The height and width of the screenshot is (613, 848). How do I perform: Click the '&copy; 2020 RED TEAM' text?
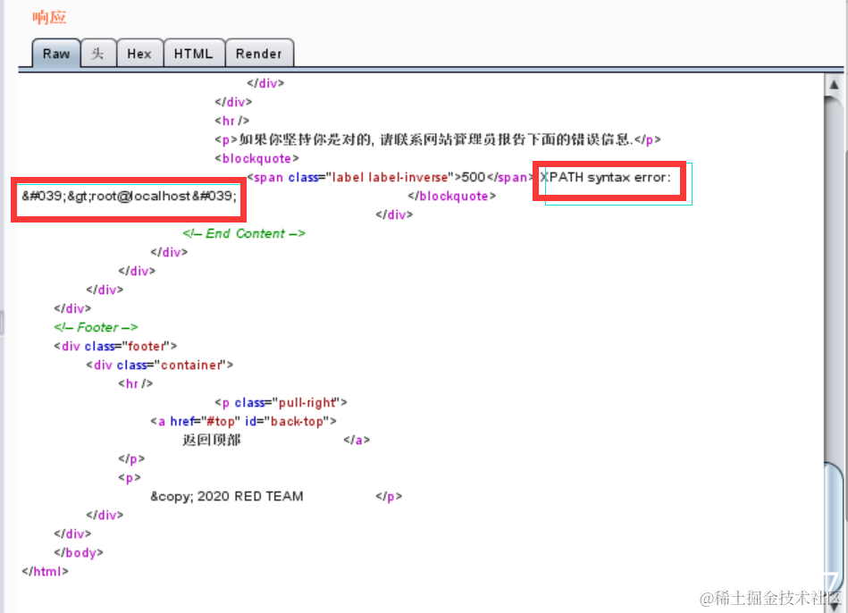(x=227, y=496)
